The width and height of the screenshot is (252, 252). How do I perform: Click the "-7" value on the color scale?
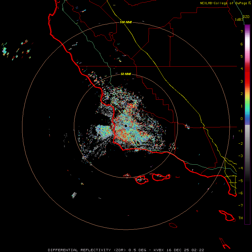[241, 206]
